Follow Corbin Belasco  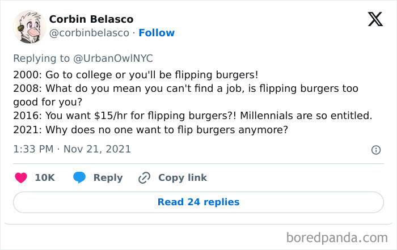pyautogui.click(x=157, y=33)
